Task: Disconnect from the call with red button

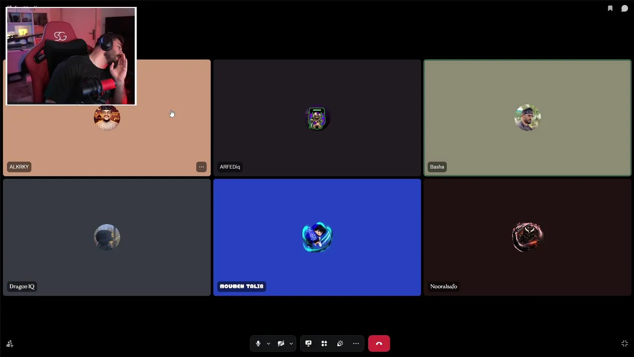Action: 379,344
